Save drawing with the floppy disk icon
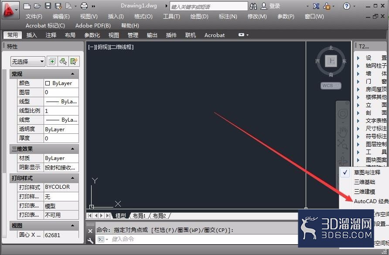 pos(48,6)
